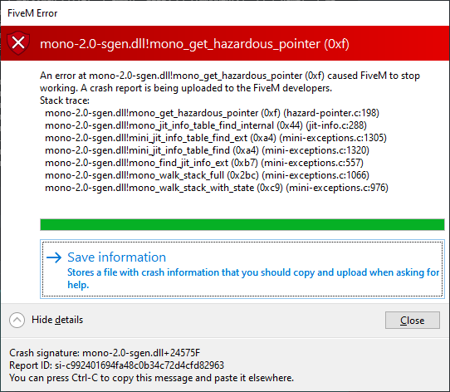Click the Ctrl-C copy hint message
Viewport: 450px width, 392px height.
pyautogui.click(x=152, y=378)
